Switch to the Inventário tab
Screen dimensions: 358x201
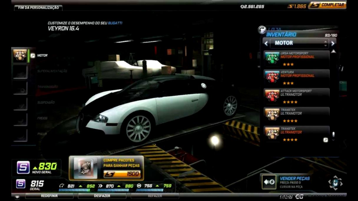(281, 34)
